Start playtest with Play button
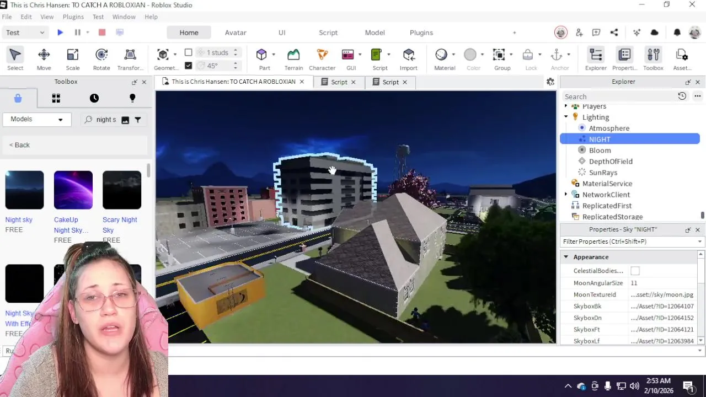The width and height of the screenshot is (706, 397). tap(60, 33)
